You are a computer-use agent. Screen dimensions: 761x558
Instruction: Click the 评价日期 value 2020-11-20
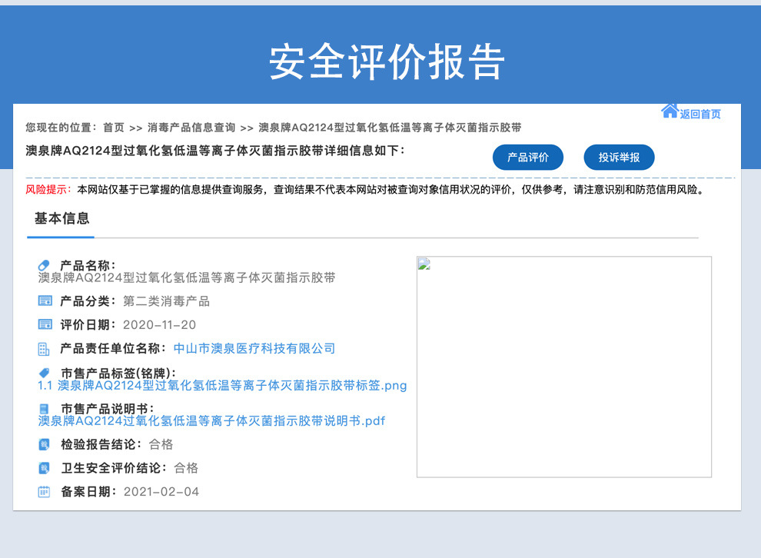click(x=159, y=324)
